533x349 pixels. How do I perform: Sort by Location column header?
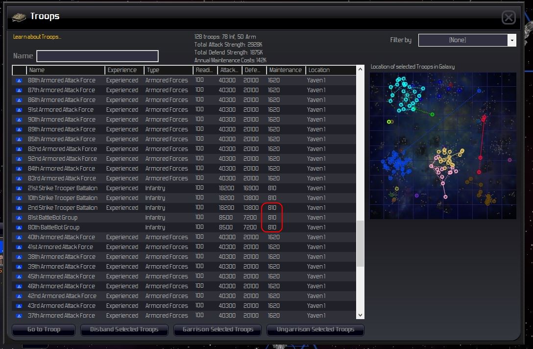[x=330, y=70]
